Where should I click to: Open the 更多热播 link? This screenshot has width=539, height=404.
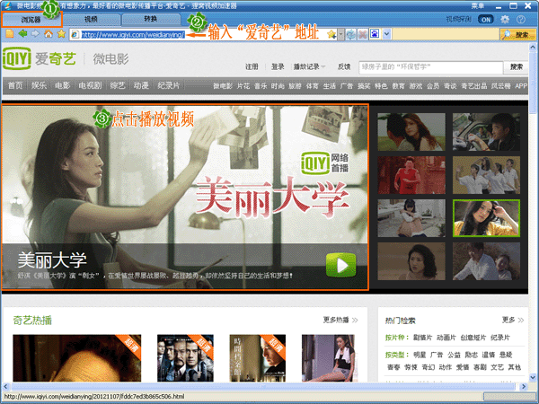coord(340,320)
